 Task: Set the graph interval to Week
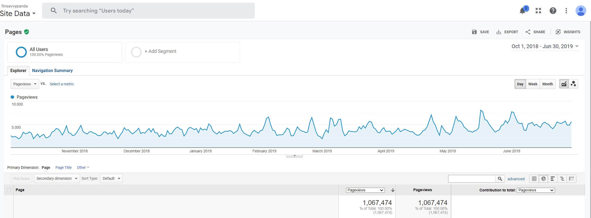click(533, 84)
